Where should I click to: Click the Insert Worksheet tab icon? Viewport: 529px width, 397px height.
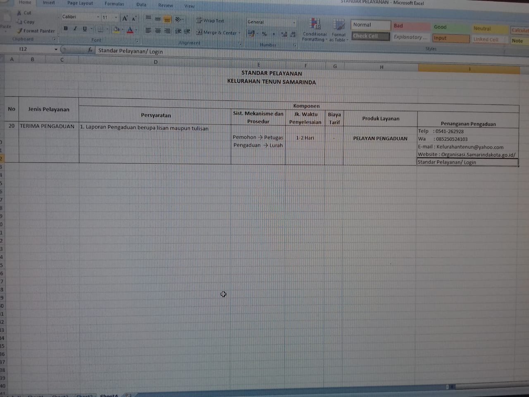click(x=128, y=395)
